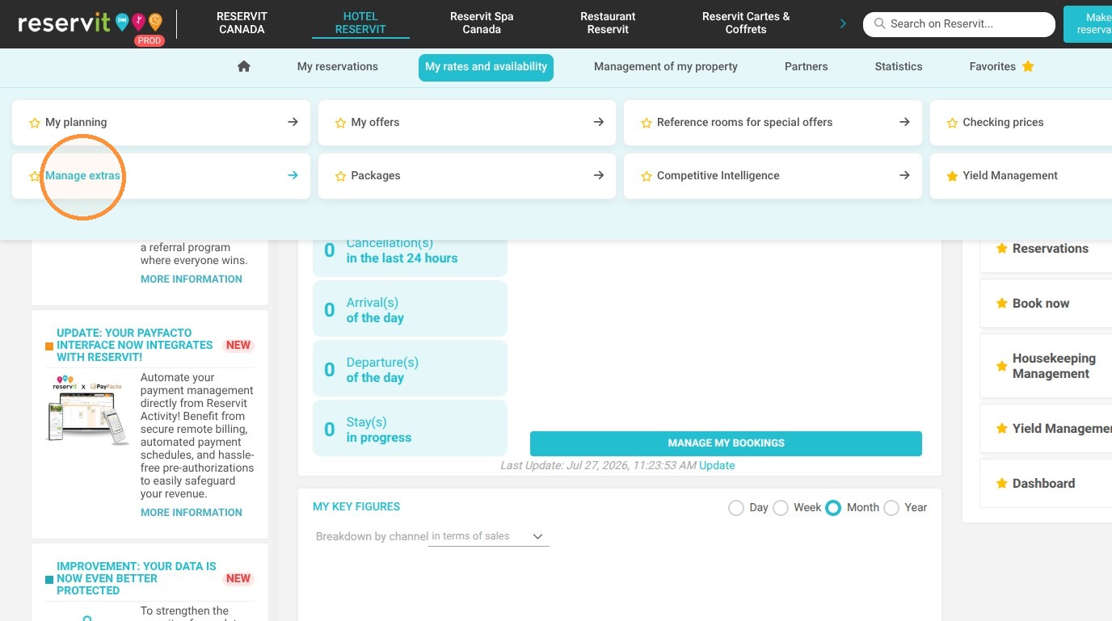Image resolution: width=1112 pixels, height=621 pixels.
Task: Unstar Yield Management in the menu
Action: click(952, 176)
